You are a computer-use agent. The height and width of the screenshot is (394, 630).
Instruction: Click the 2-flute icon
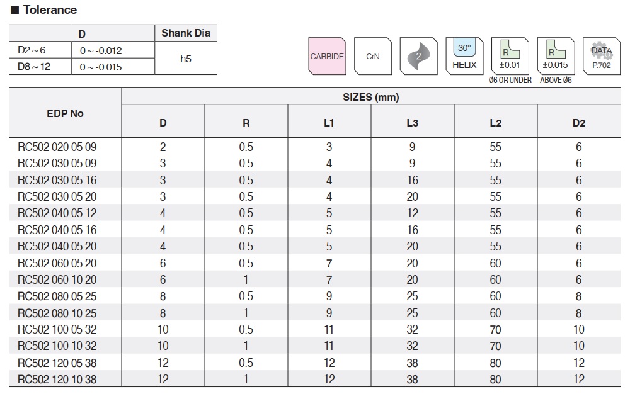(x=419, y=56)
